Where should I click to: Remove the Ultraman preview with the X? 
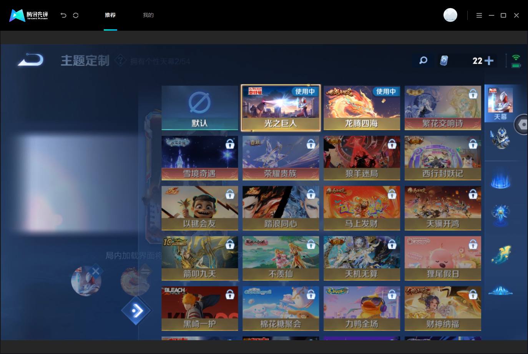96,271
